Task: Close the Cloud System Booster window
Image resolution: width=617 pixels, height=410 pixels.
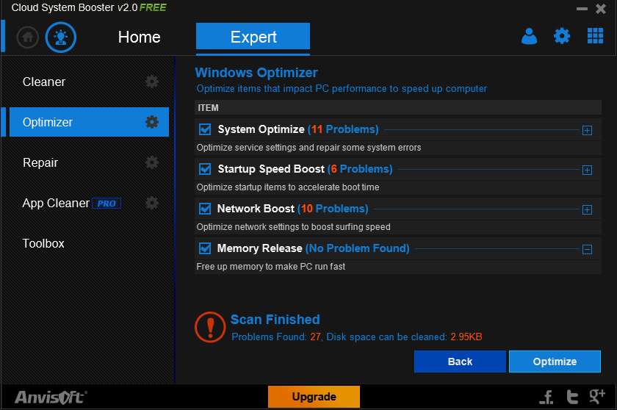Action: 601,9
